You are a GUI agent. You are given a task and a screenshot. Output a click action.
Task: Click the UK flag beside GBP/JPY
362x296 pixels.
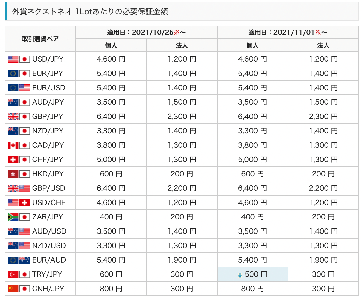coord(13,117)
